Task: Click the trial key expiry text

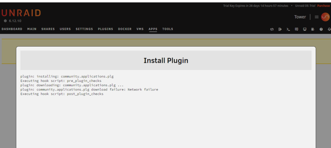Action: pyautogui.click(x=256, y=6)
